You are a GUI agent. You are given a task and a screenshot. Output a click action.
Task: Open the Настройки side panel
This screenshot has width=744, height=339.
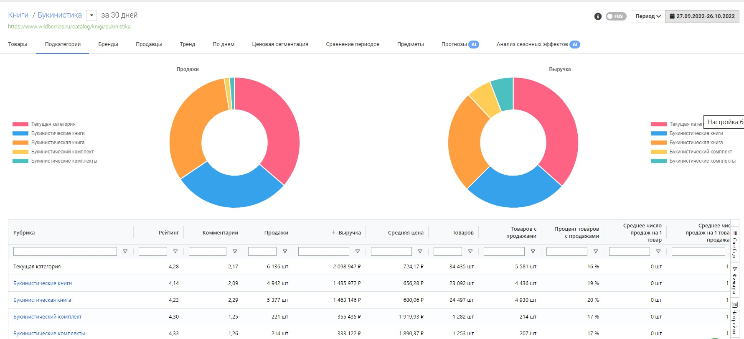[735, 319]
